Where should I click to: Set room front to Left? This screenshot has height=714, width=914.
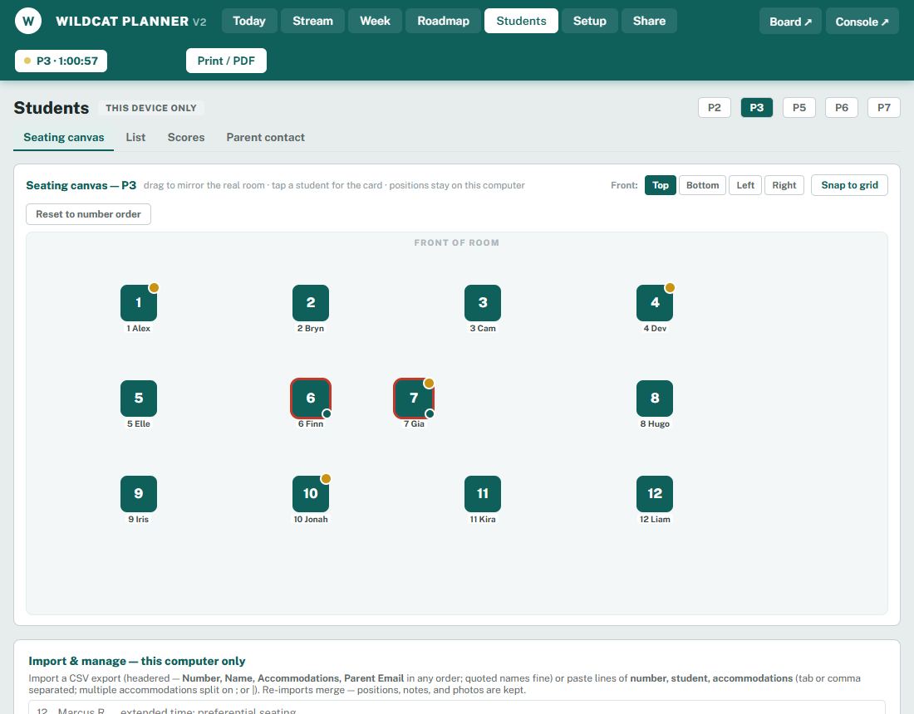(745, 185)
